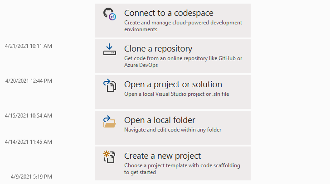Open the recent item dated 4/21/2021 10:11 AM
The height and width of the screenshot is (184, 330).
tap(29, 46)
